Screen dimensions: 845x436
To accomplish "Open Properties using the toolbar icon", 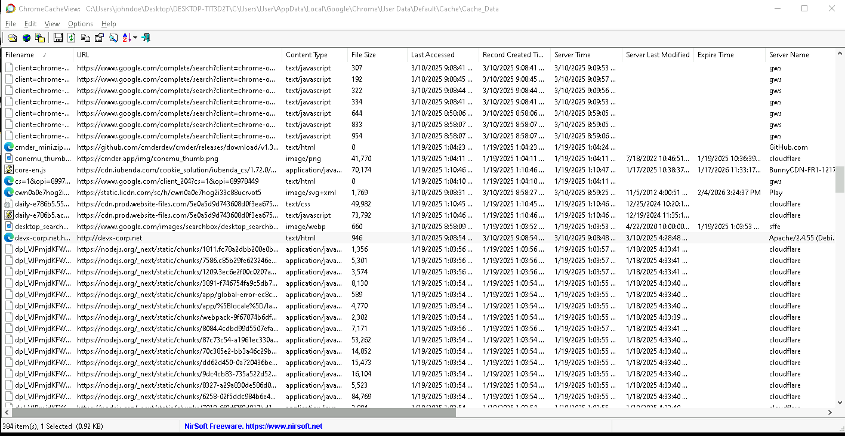I will 99,38.
